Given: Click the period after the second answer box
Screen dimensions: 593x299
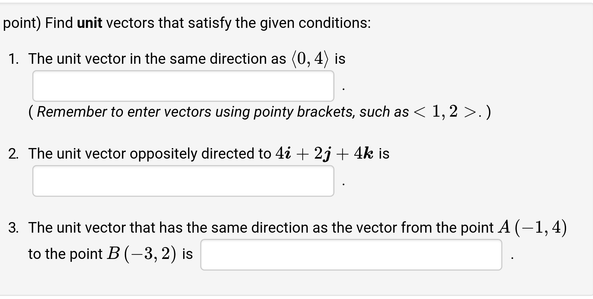Looking at the screenshot, I should click(344, 184).
